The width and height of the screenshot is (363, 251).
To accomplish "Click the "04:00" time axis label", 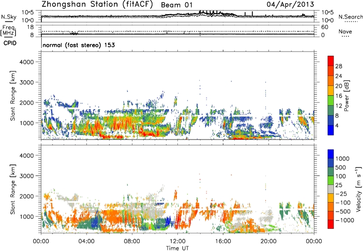I will tap(86, 241).
